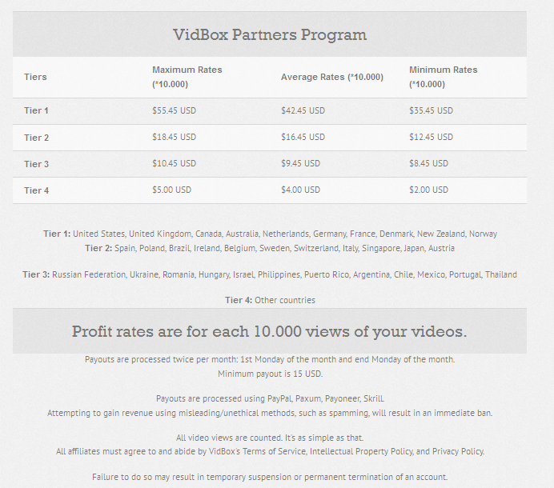Click the Minimum payout is 15 USD line

pyautogui.click(x=270, y=374)
